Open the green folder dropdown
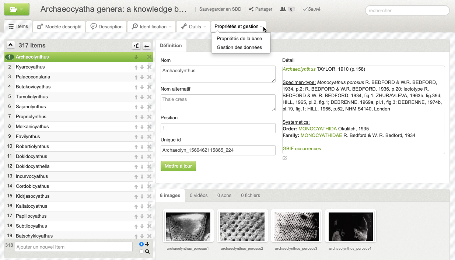The height and width of the screenshot is (260, 455). click(x=17, y=9)
